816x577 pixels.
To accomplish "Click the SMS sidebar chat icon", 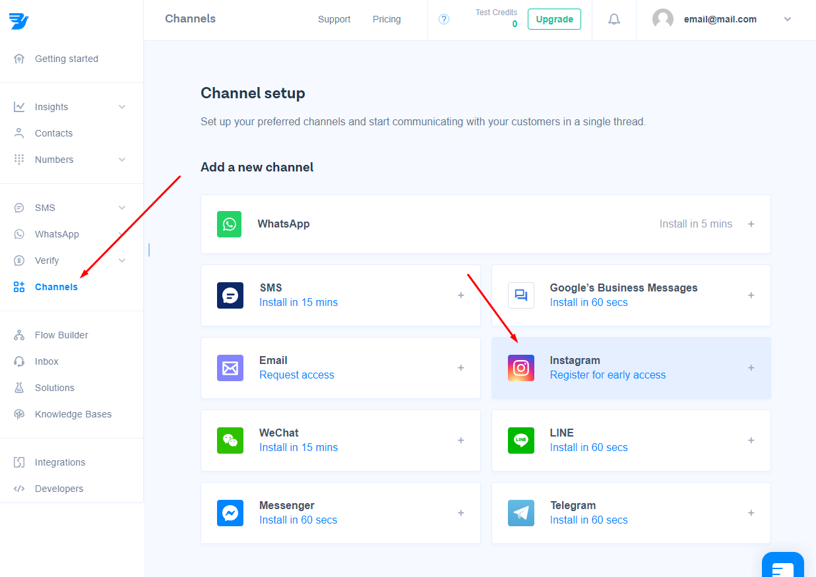I will (x=19, y=208).
